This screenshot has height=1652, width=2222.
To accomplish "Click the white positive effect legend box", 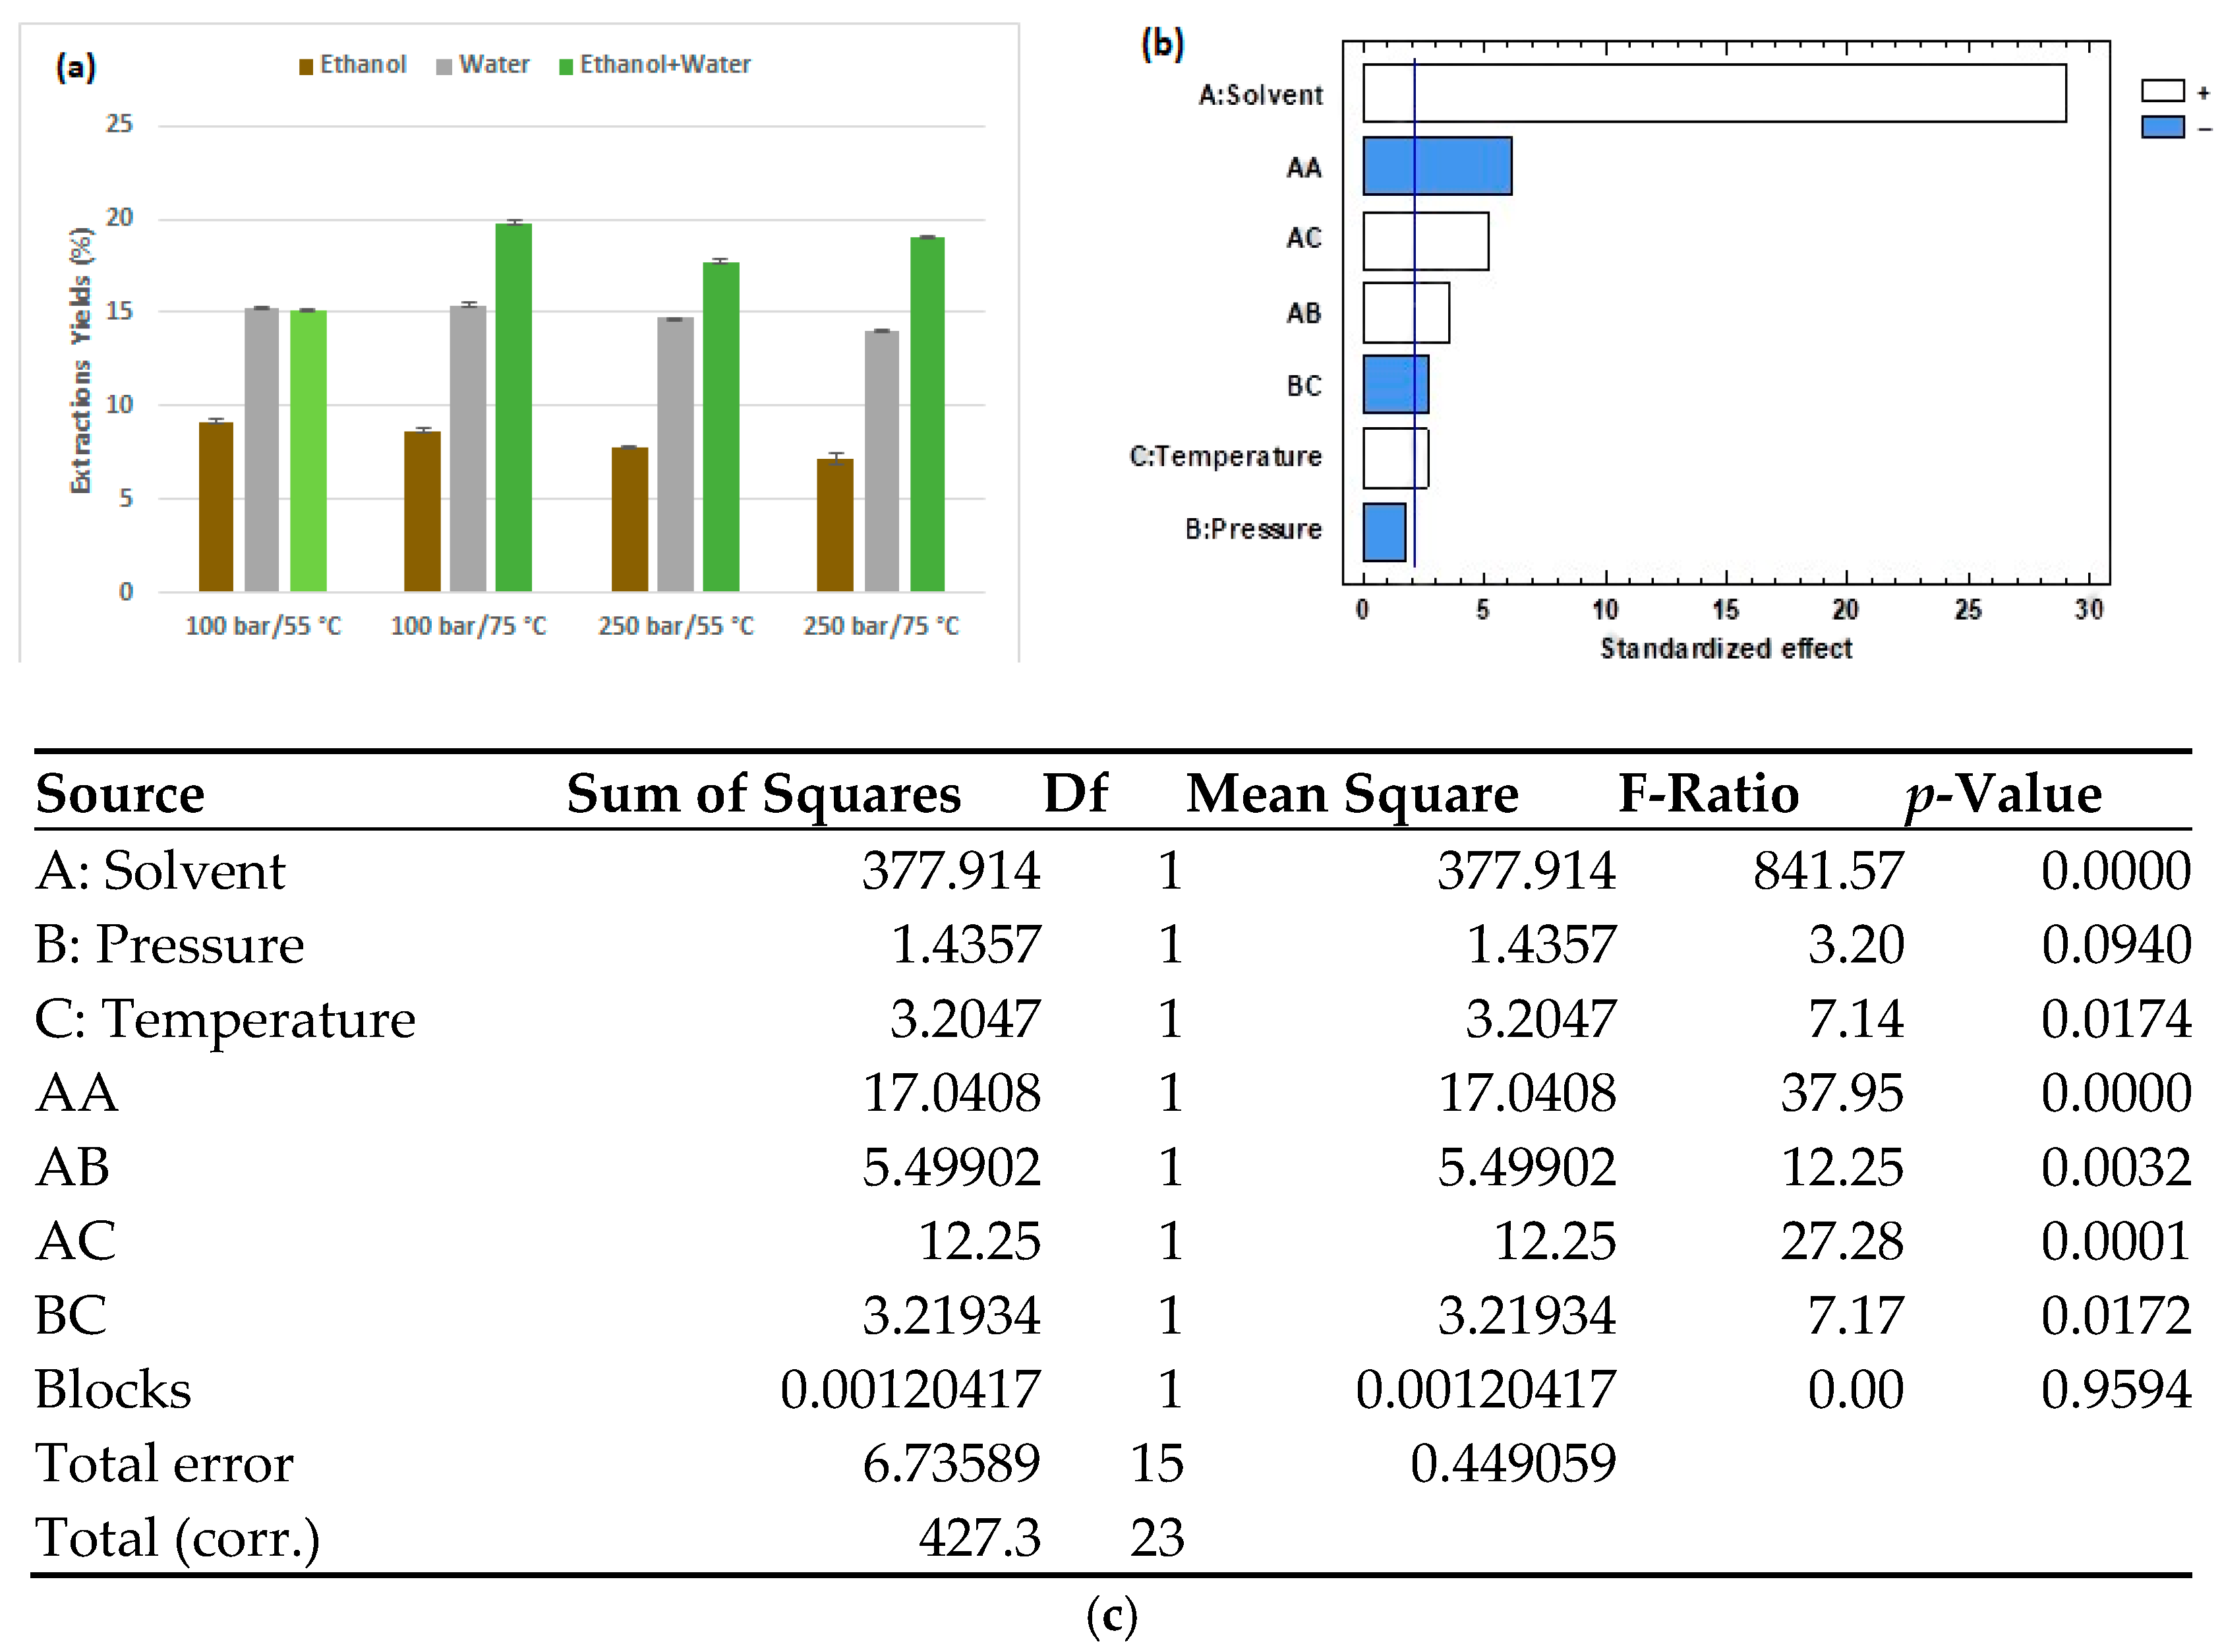I will tap(2162, 91).
